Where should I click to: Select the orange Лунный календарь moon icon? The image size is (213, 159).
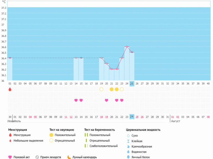pos(69,157)
